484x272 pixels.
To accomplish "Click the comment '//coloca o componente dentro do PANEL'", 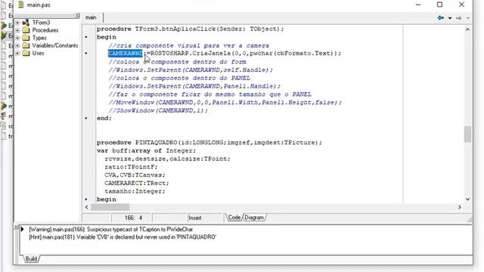I will coord(179,78).
